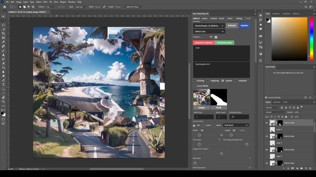The image size is (316, 177).
Task: Click the add layer mask icon
Action: point(292,168)
